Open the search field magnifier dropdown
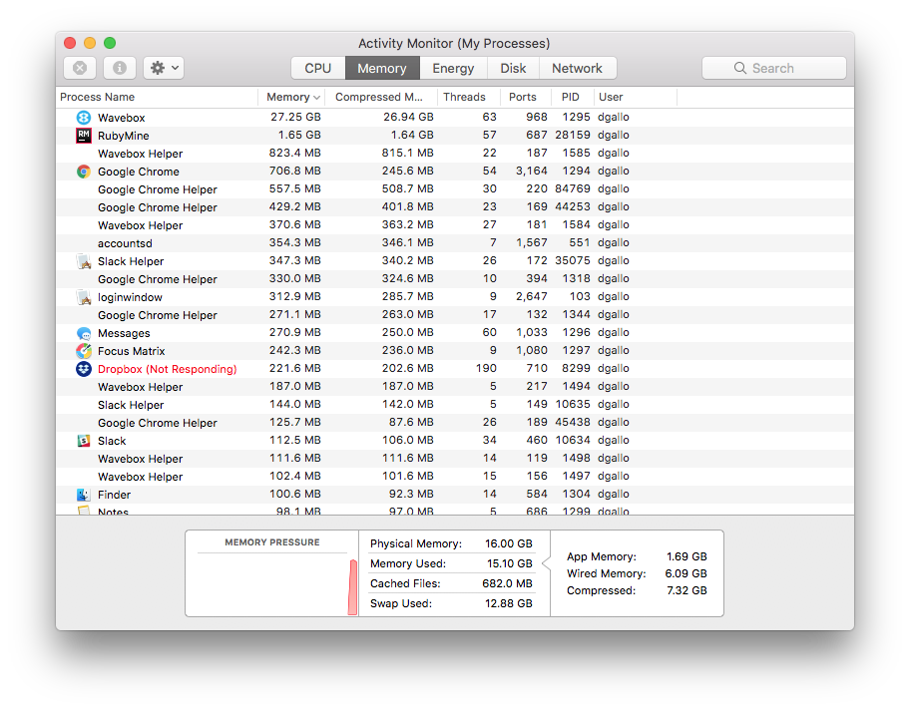 [x=740, y=67]
